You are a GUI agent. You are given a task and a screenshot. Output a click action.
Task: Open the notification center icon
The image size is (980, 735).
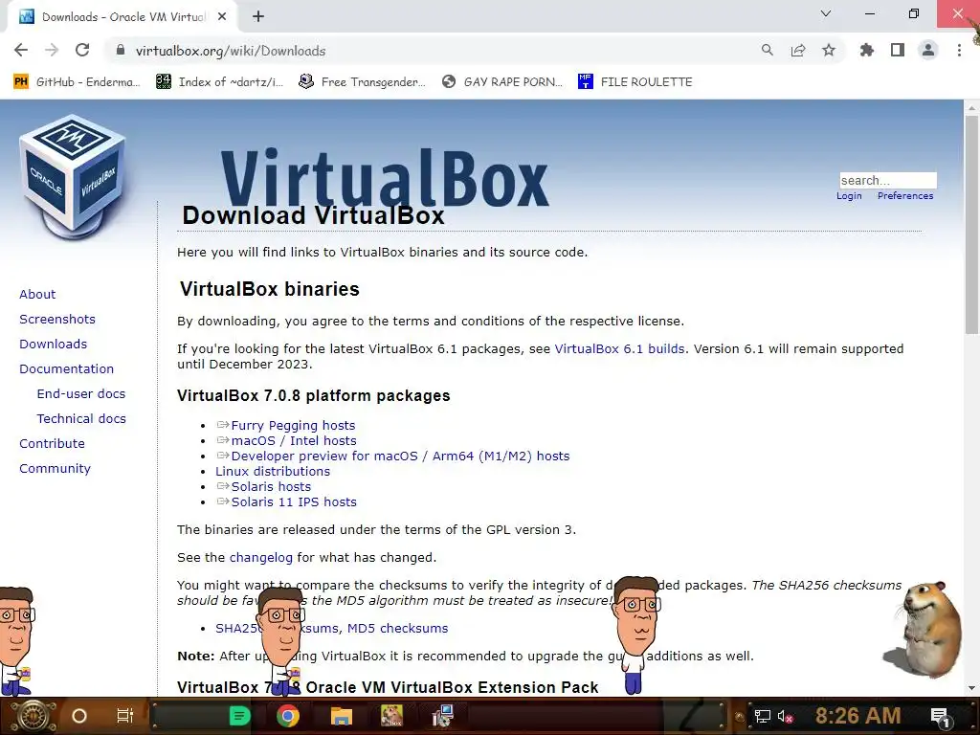click(x=940, y=717)
